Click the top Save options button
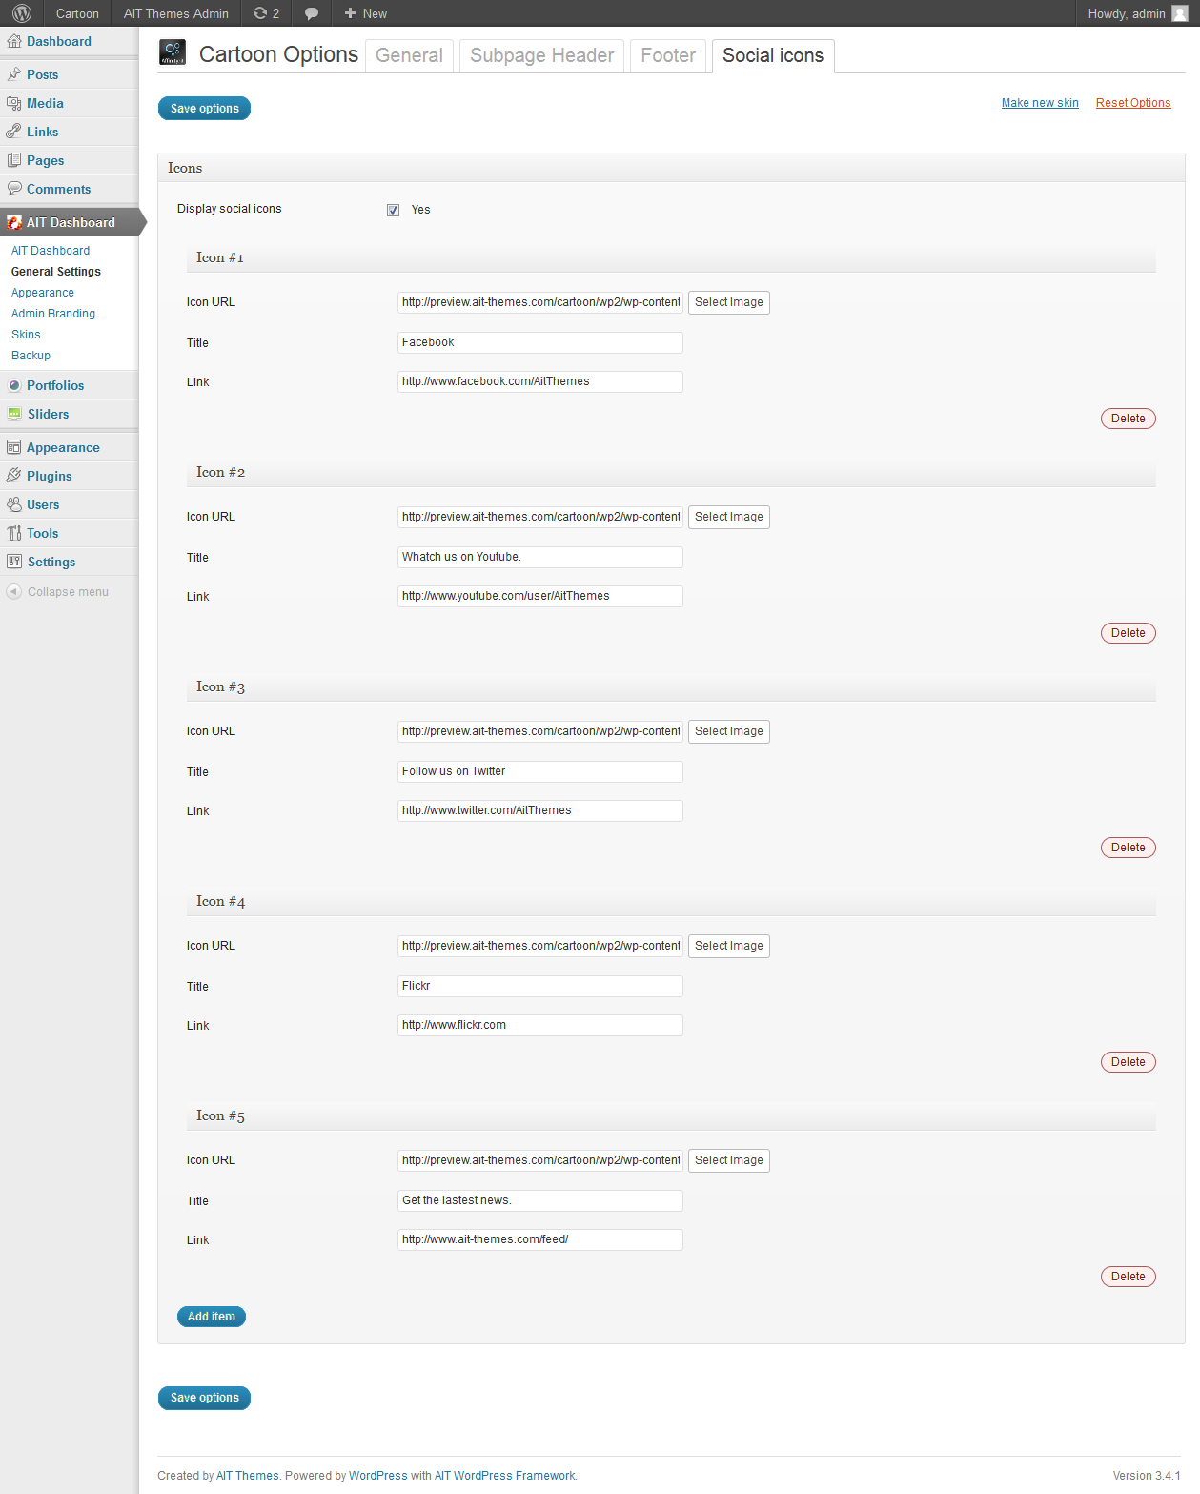 204,109
